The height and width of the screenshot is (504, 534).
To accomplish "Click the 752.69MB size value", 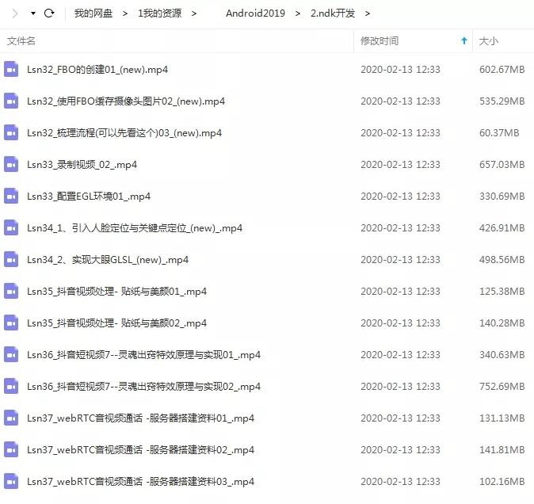I will (502, 386).
